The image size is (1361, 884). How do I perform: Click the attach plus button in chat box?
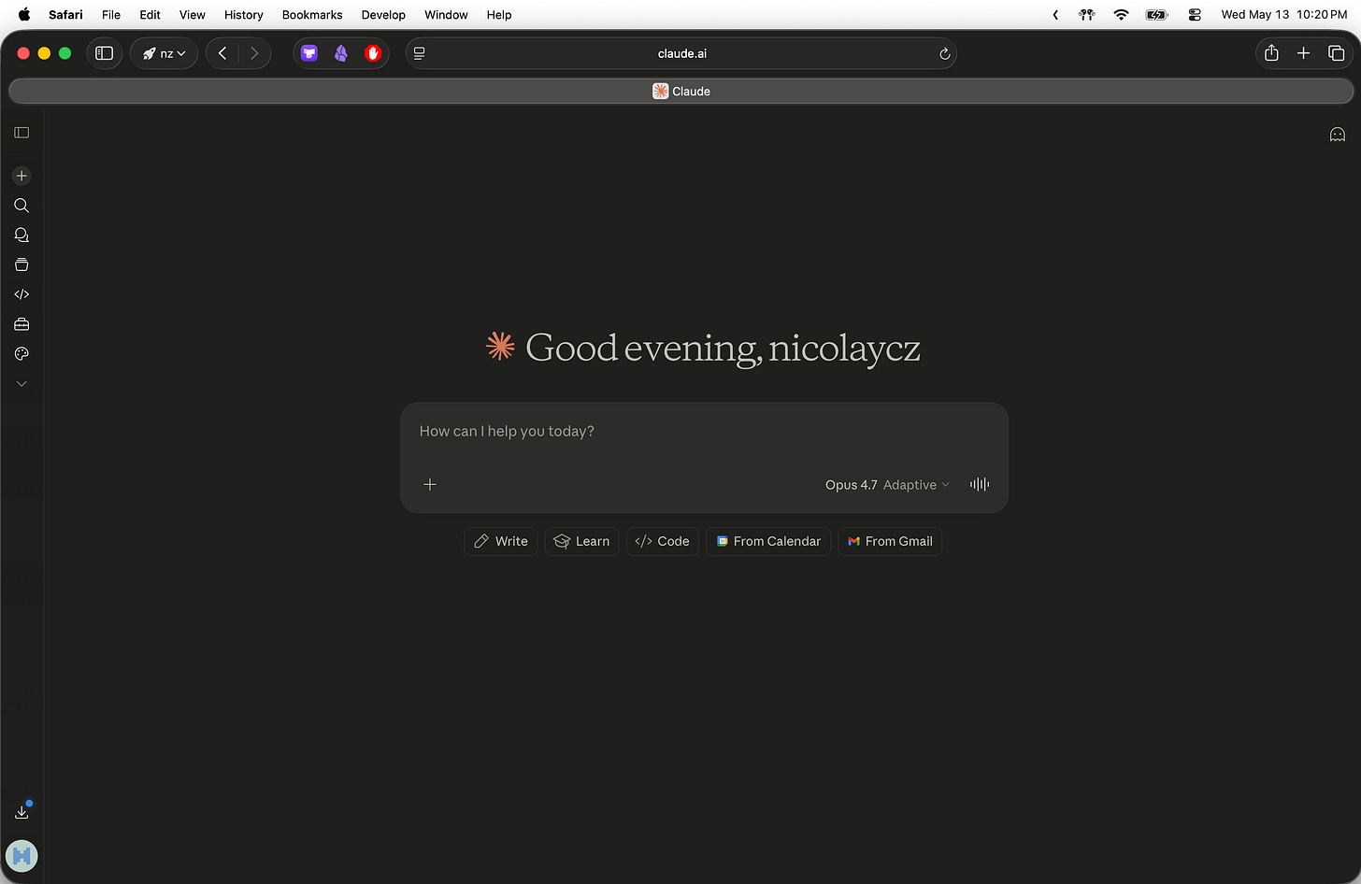pos(430,484)
